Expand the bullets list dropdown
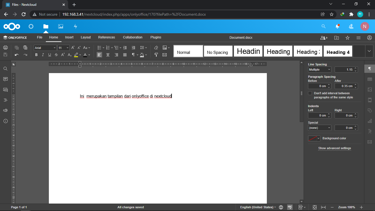 103,48
